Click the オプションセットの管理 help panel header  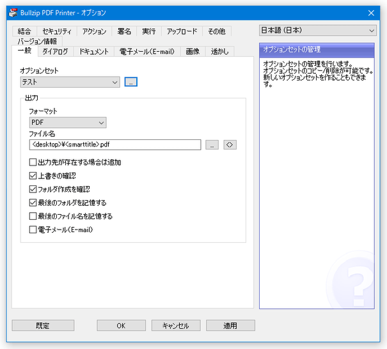point(317,50)
